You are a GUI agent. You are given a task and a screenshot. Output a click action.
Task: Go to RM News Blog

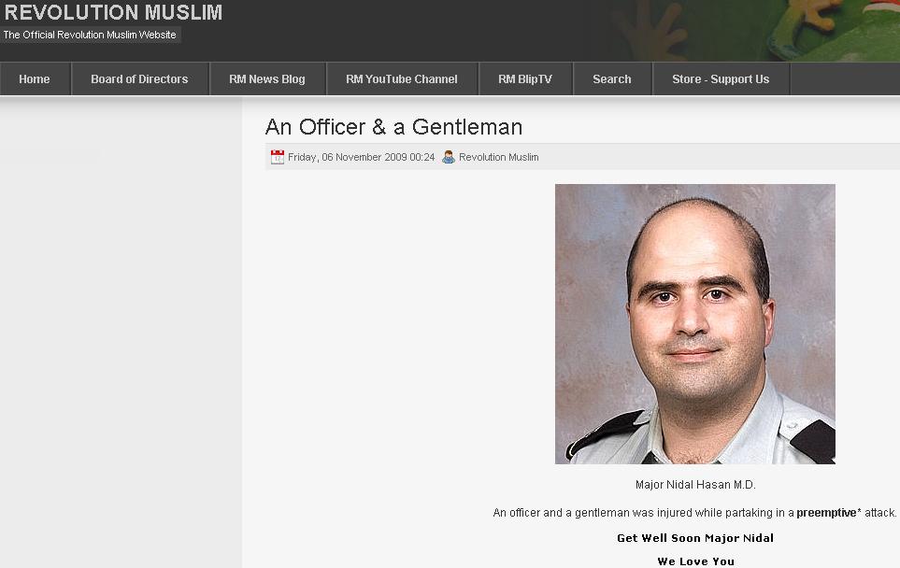pyautogui.click(x=267, y=79)
